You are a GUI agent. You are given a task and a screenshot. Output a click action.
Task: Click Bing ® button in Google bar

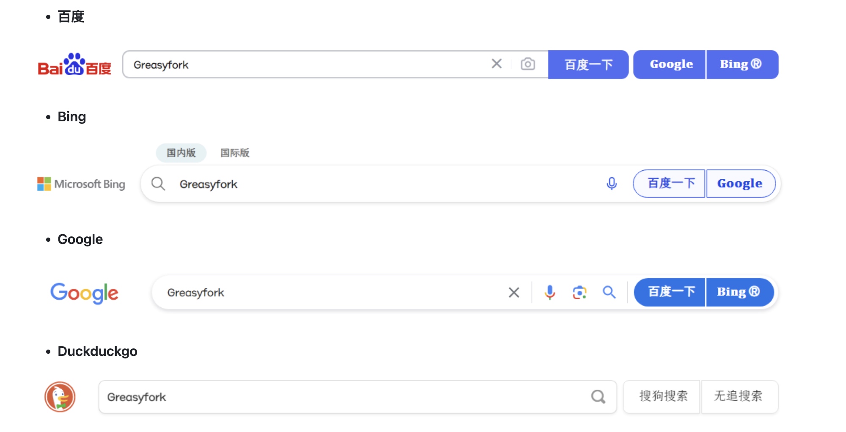740,292
